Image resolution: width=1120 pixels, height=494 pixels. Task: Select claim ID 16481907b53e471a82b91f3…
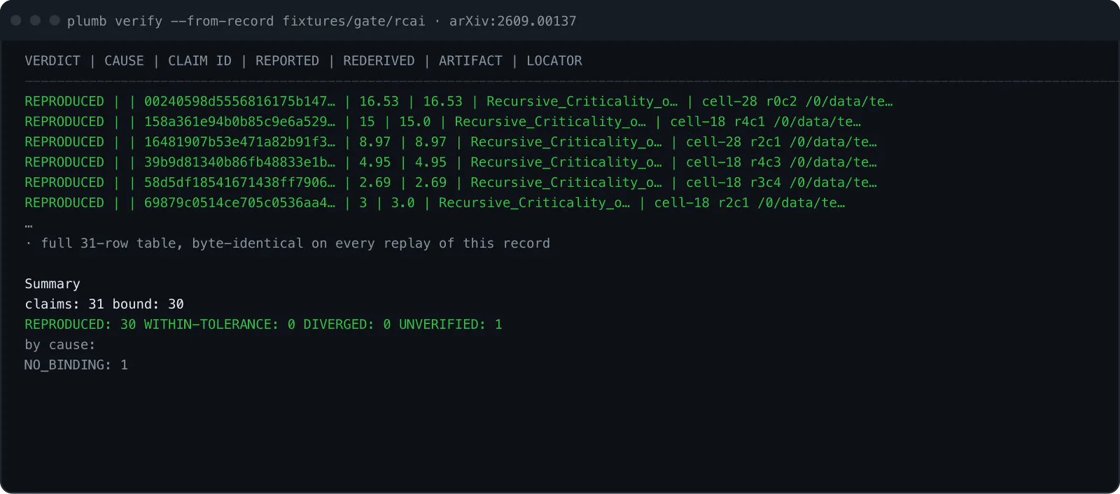[x=239, y=142]
